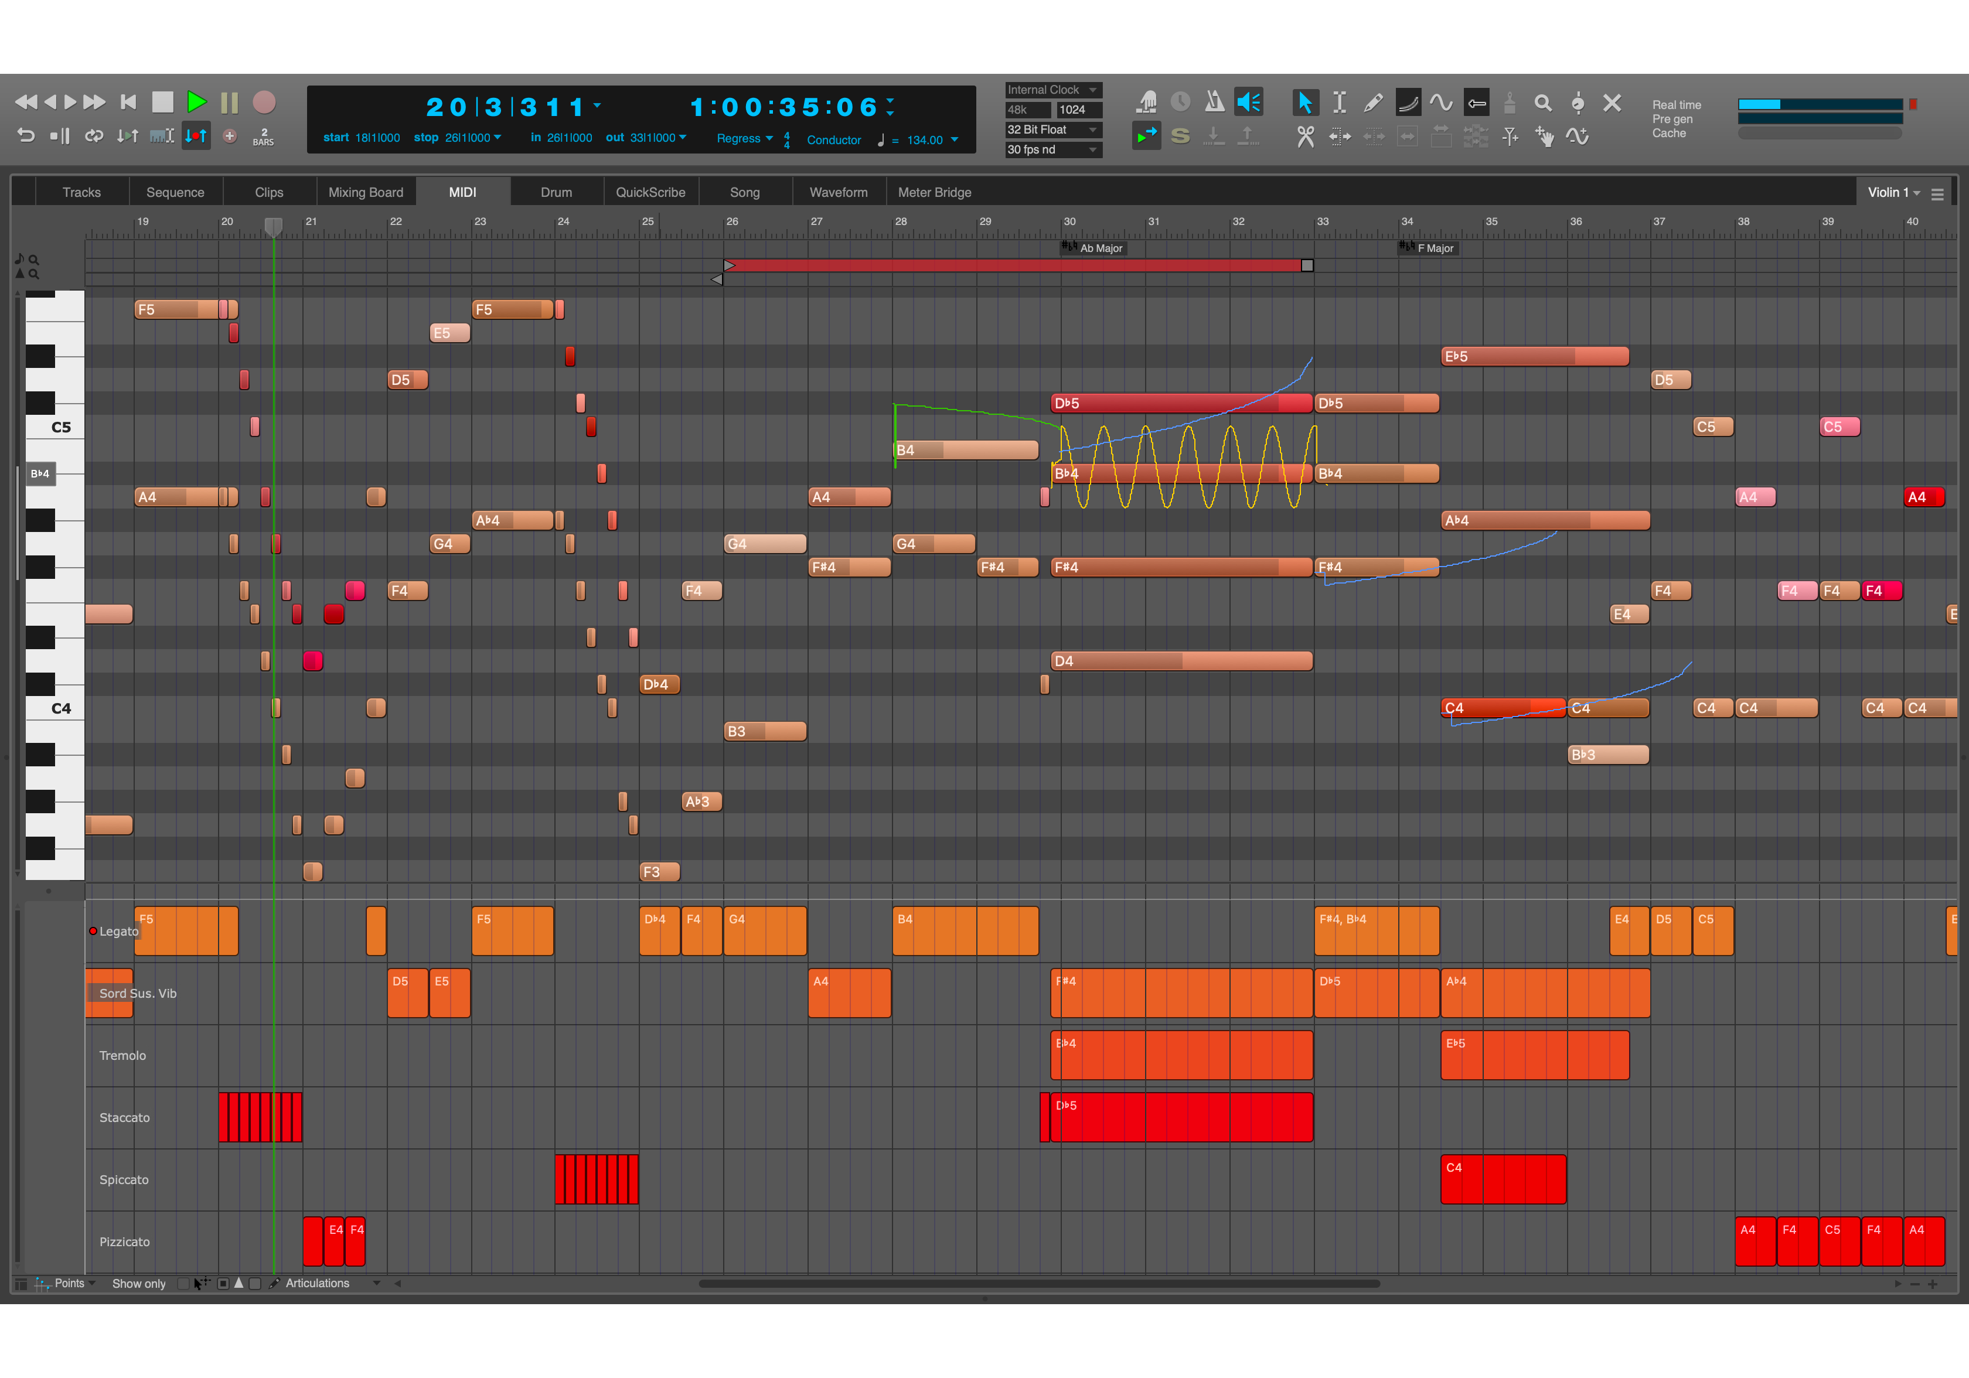The image size is (1969, 1378).
Task: Switch to the QuickScribe tab
Action: pyautogui.click(x=651, y=192)
